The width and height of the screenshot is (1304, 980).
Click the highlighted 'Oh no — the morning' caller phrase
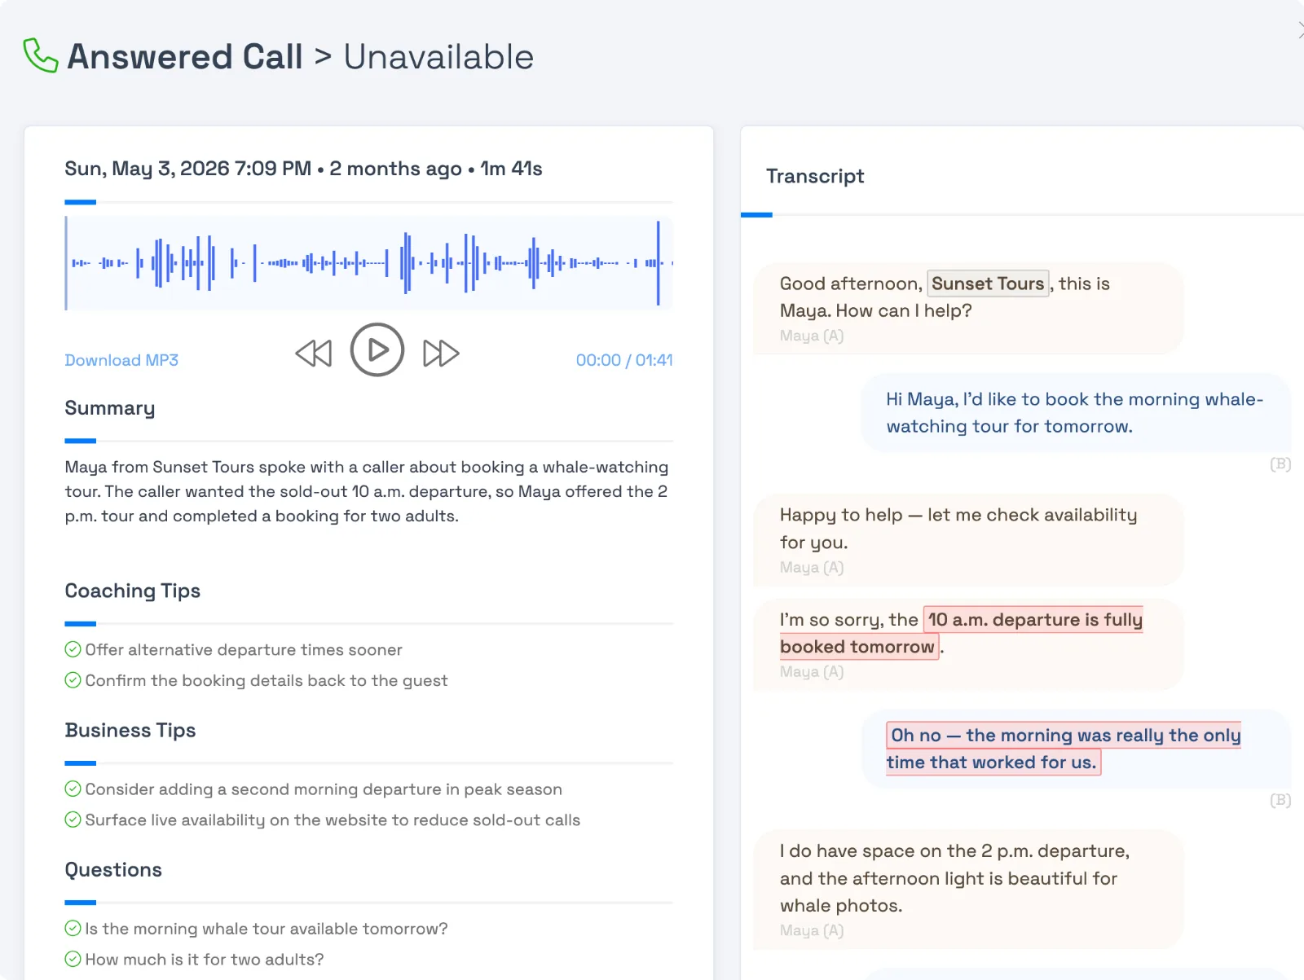(1064, 749)
